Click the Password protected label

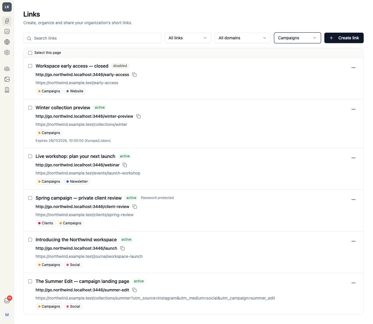(157, 198)
